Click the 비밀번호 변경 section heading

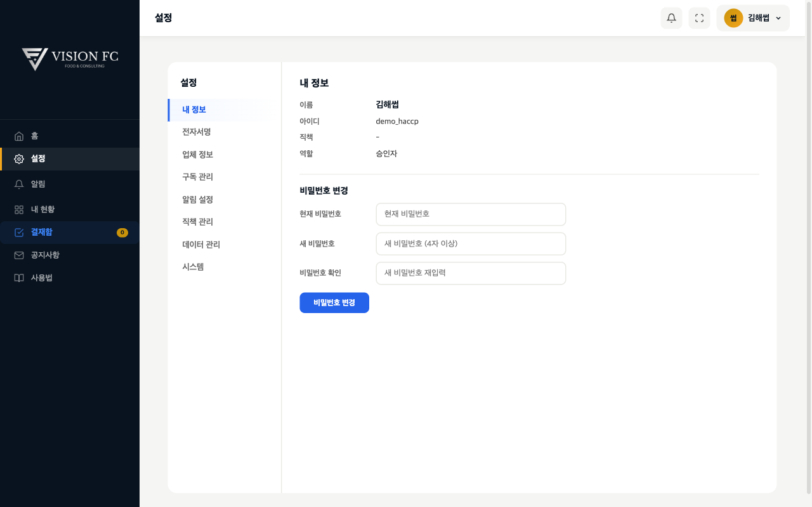tap(324, 191)
